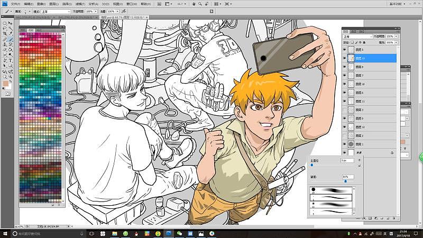423x238 pixels.
Task: Click the brush diameter (主直径) input field
Action: tap(347, 160)
